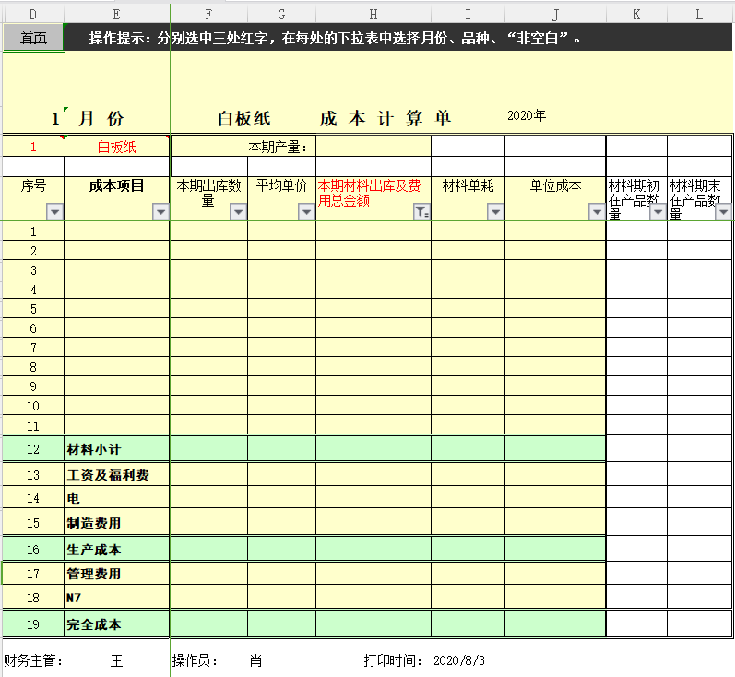Click the 管理费用 row label
The width and height of the screenshot is (735, 677).
tap(94, 574)
